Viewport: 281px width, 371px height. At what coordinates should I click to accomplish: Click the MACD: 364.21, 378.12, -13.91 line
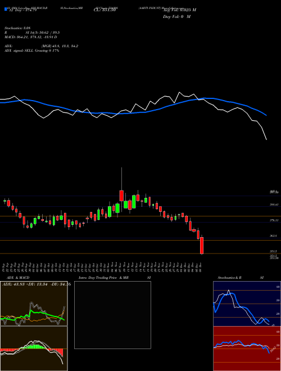point(31,37)
